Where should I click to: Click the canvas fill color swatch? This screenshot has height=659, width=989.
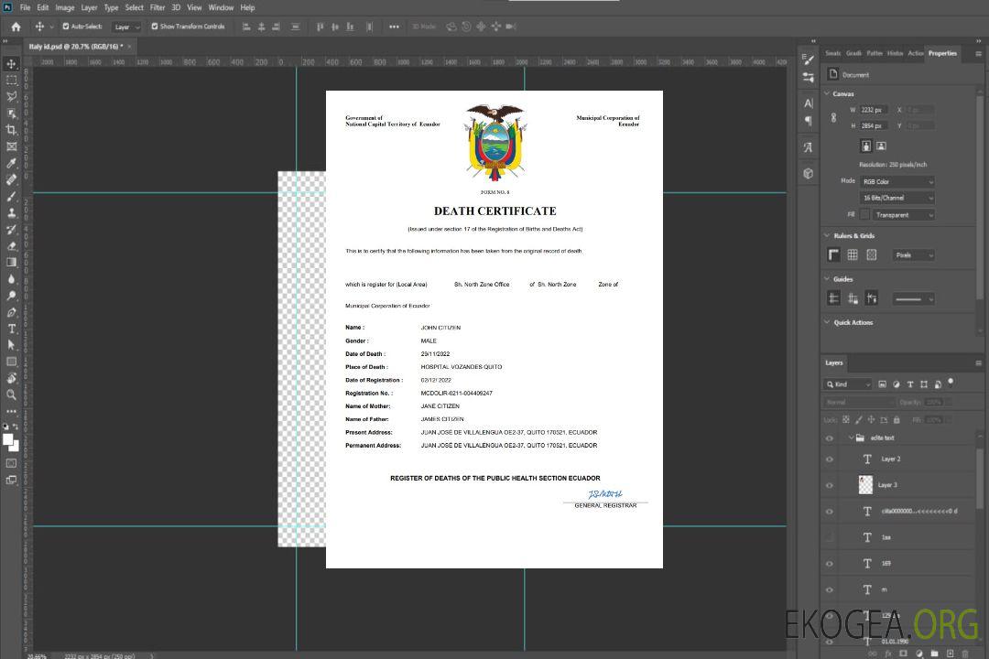pyautogui.click(x=864, y=215)
